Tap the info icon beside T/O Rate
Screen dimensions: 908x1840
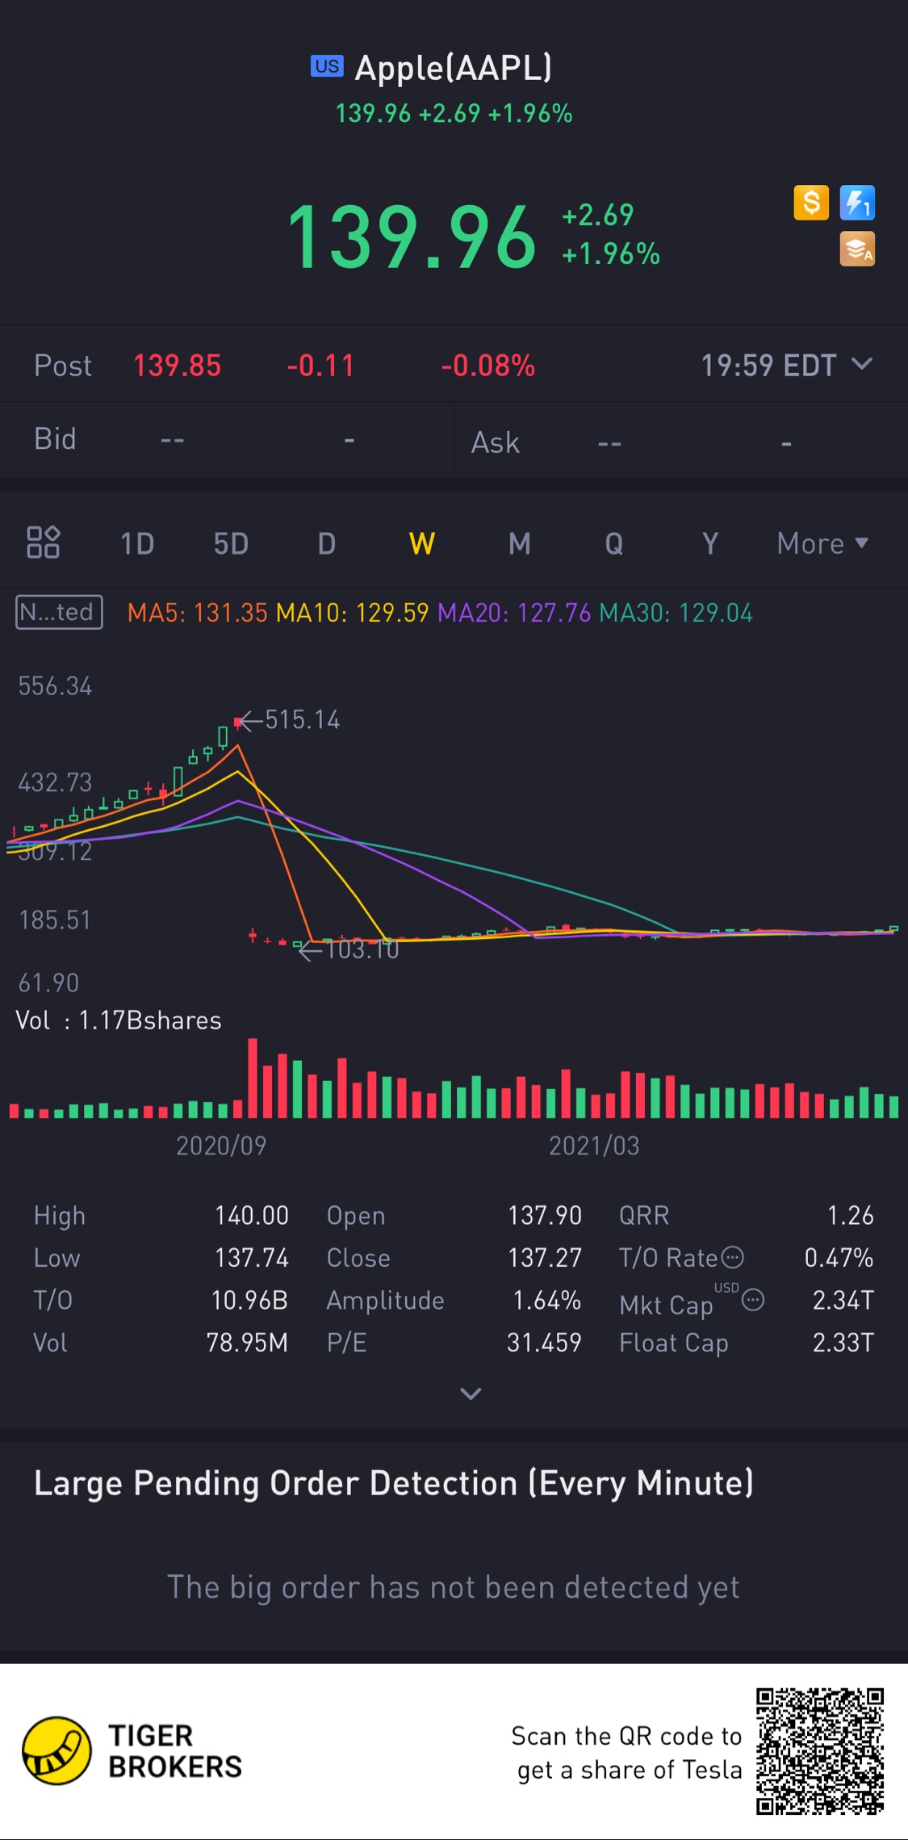732,1257
